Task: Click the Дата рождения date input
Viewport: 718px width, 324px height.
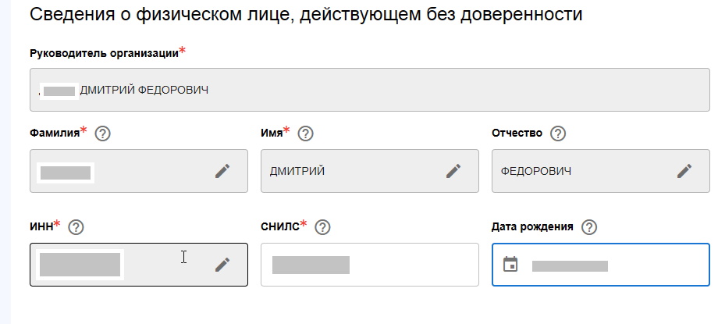Action: pos(601,265)
